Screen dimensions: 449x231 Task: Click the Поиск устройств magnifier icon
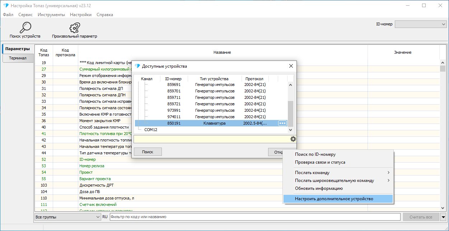point(25,27)
